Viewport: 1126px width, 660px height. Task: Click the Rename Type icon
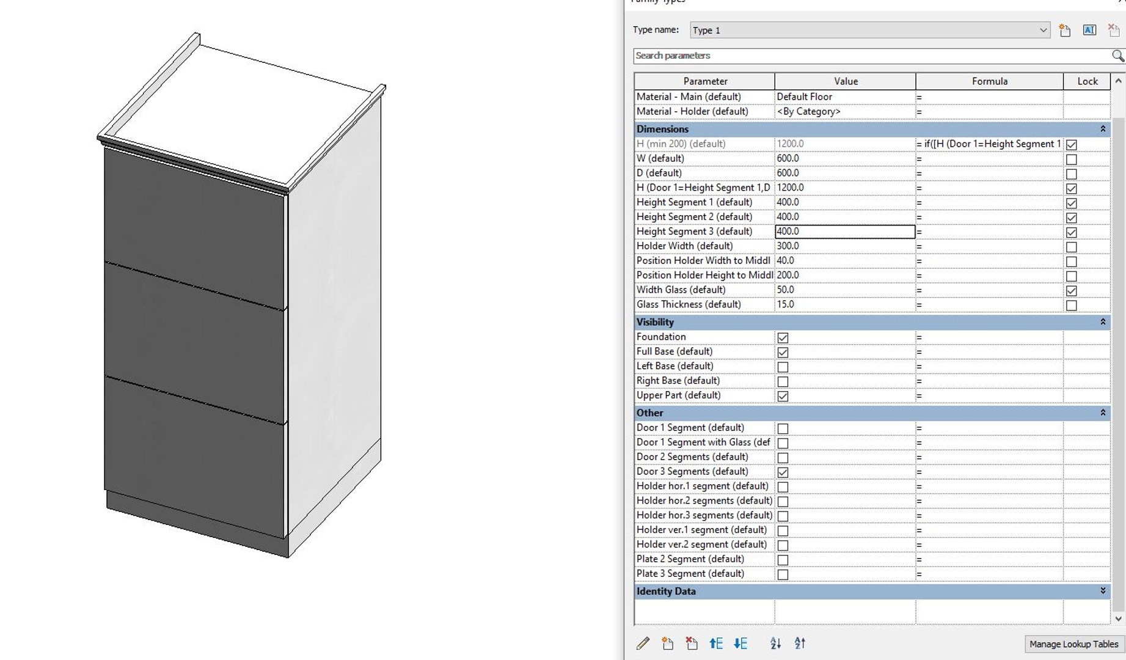[1089, 30]
